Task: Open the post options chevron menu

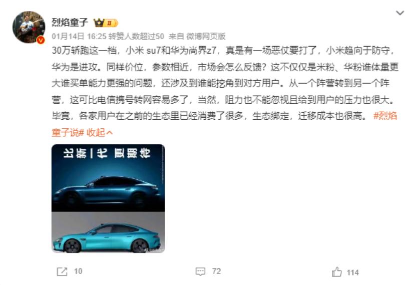Action: point(400,13)
